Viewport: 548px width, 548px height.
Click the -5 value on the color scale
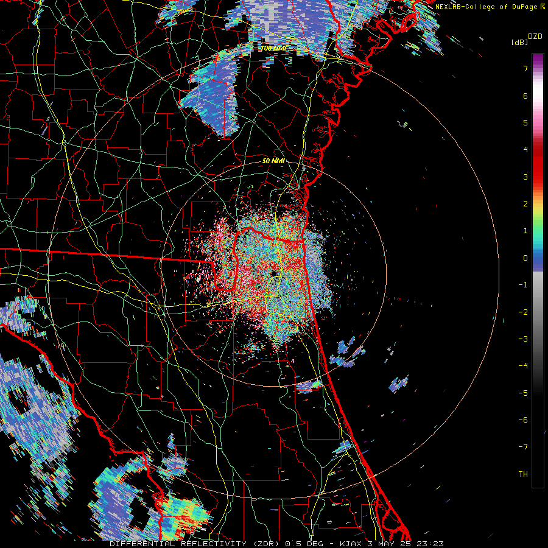(523, 393)
